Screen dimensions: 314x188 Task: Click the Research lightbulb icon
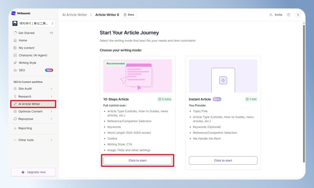[x=15, y=96]
